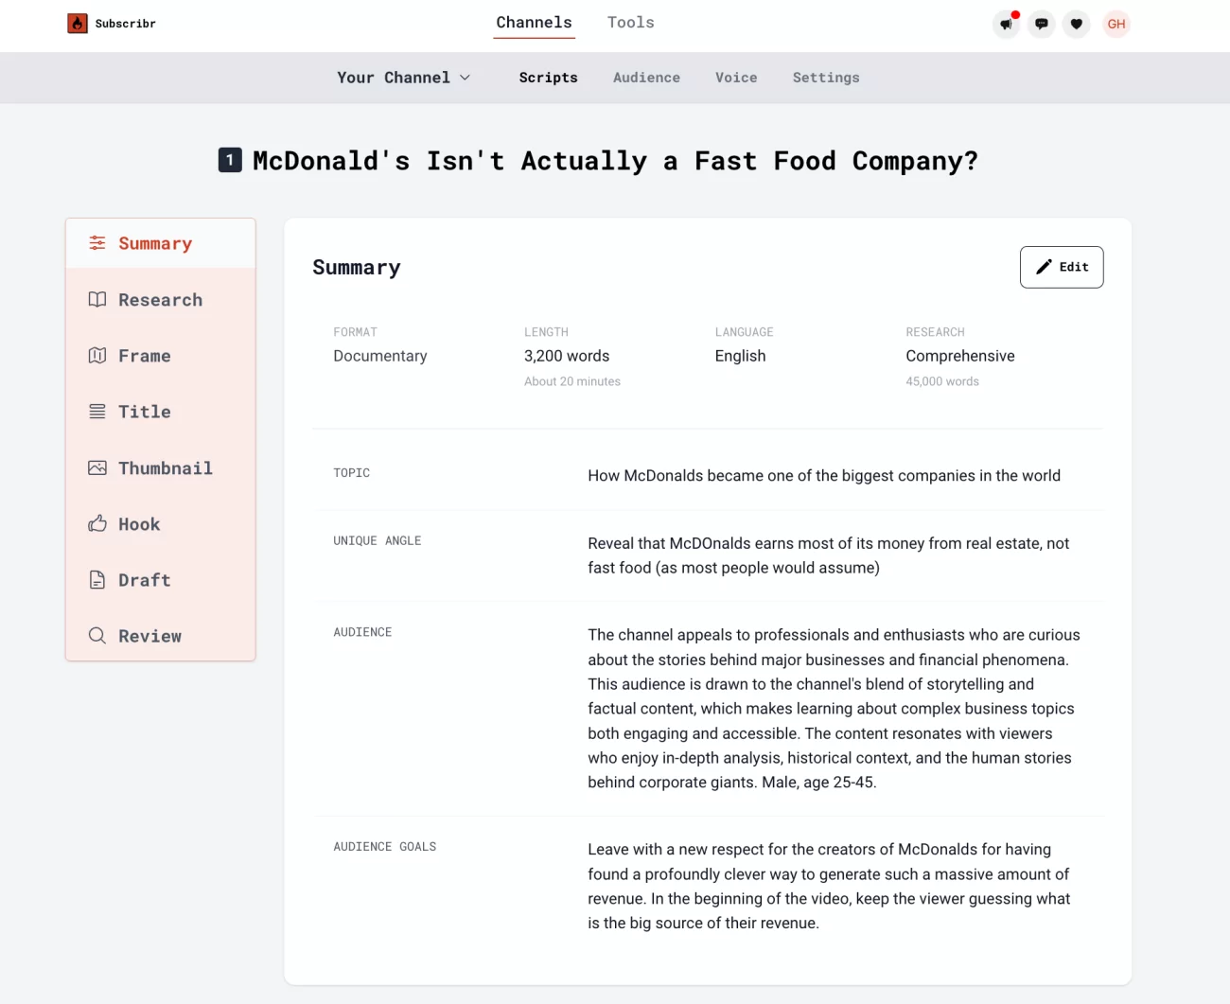The width and height of the screenshot is (1230, 1004).
Task: Click the Audience description paragraph
Action: coord(834,708)
